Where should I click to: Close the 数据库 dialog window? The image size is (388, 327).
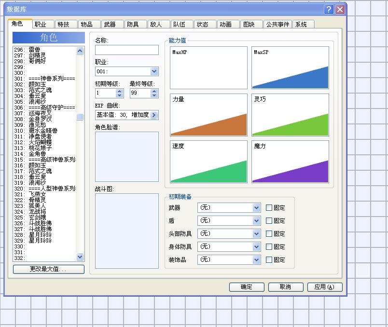tap(340, 9)
